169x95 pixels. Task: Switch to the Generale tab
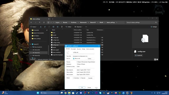coord(68,49)
